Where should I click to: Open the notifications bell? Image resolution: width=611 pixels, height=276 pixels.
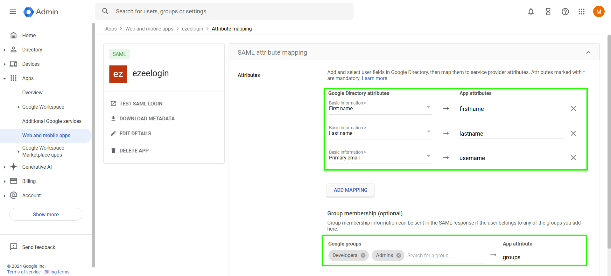click(531, 12)
